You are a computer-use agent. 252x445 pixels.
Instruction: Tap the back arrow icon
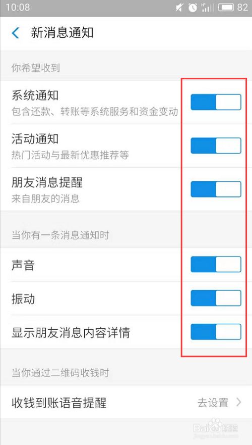click(x=16, y=33)
